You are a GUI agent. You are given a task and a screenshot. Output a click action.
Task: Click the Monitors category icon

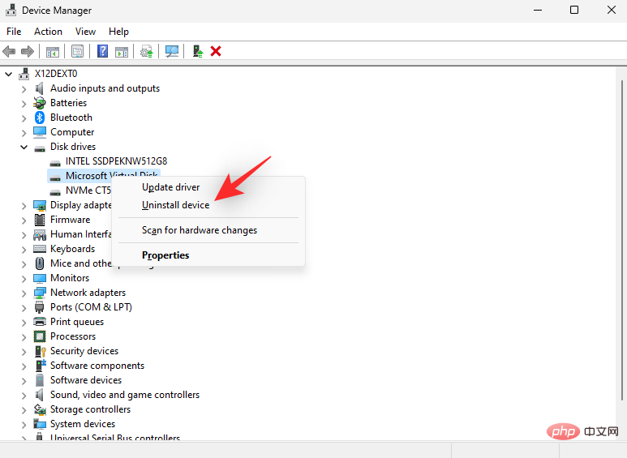[x=40, y=278]
